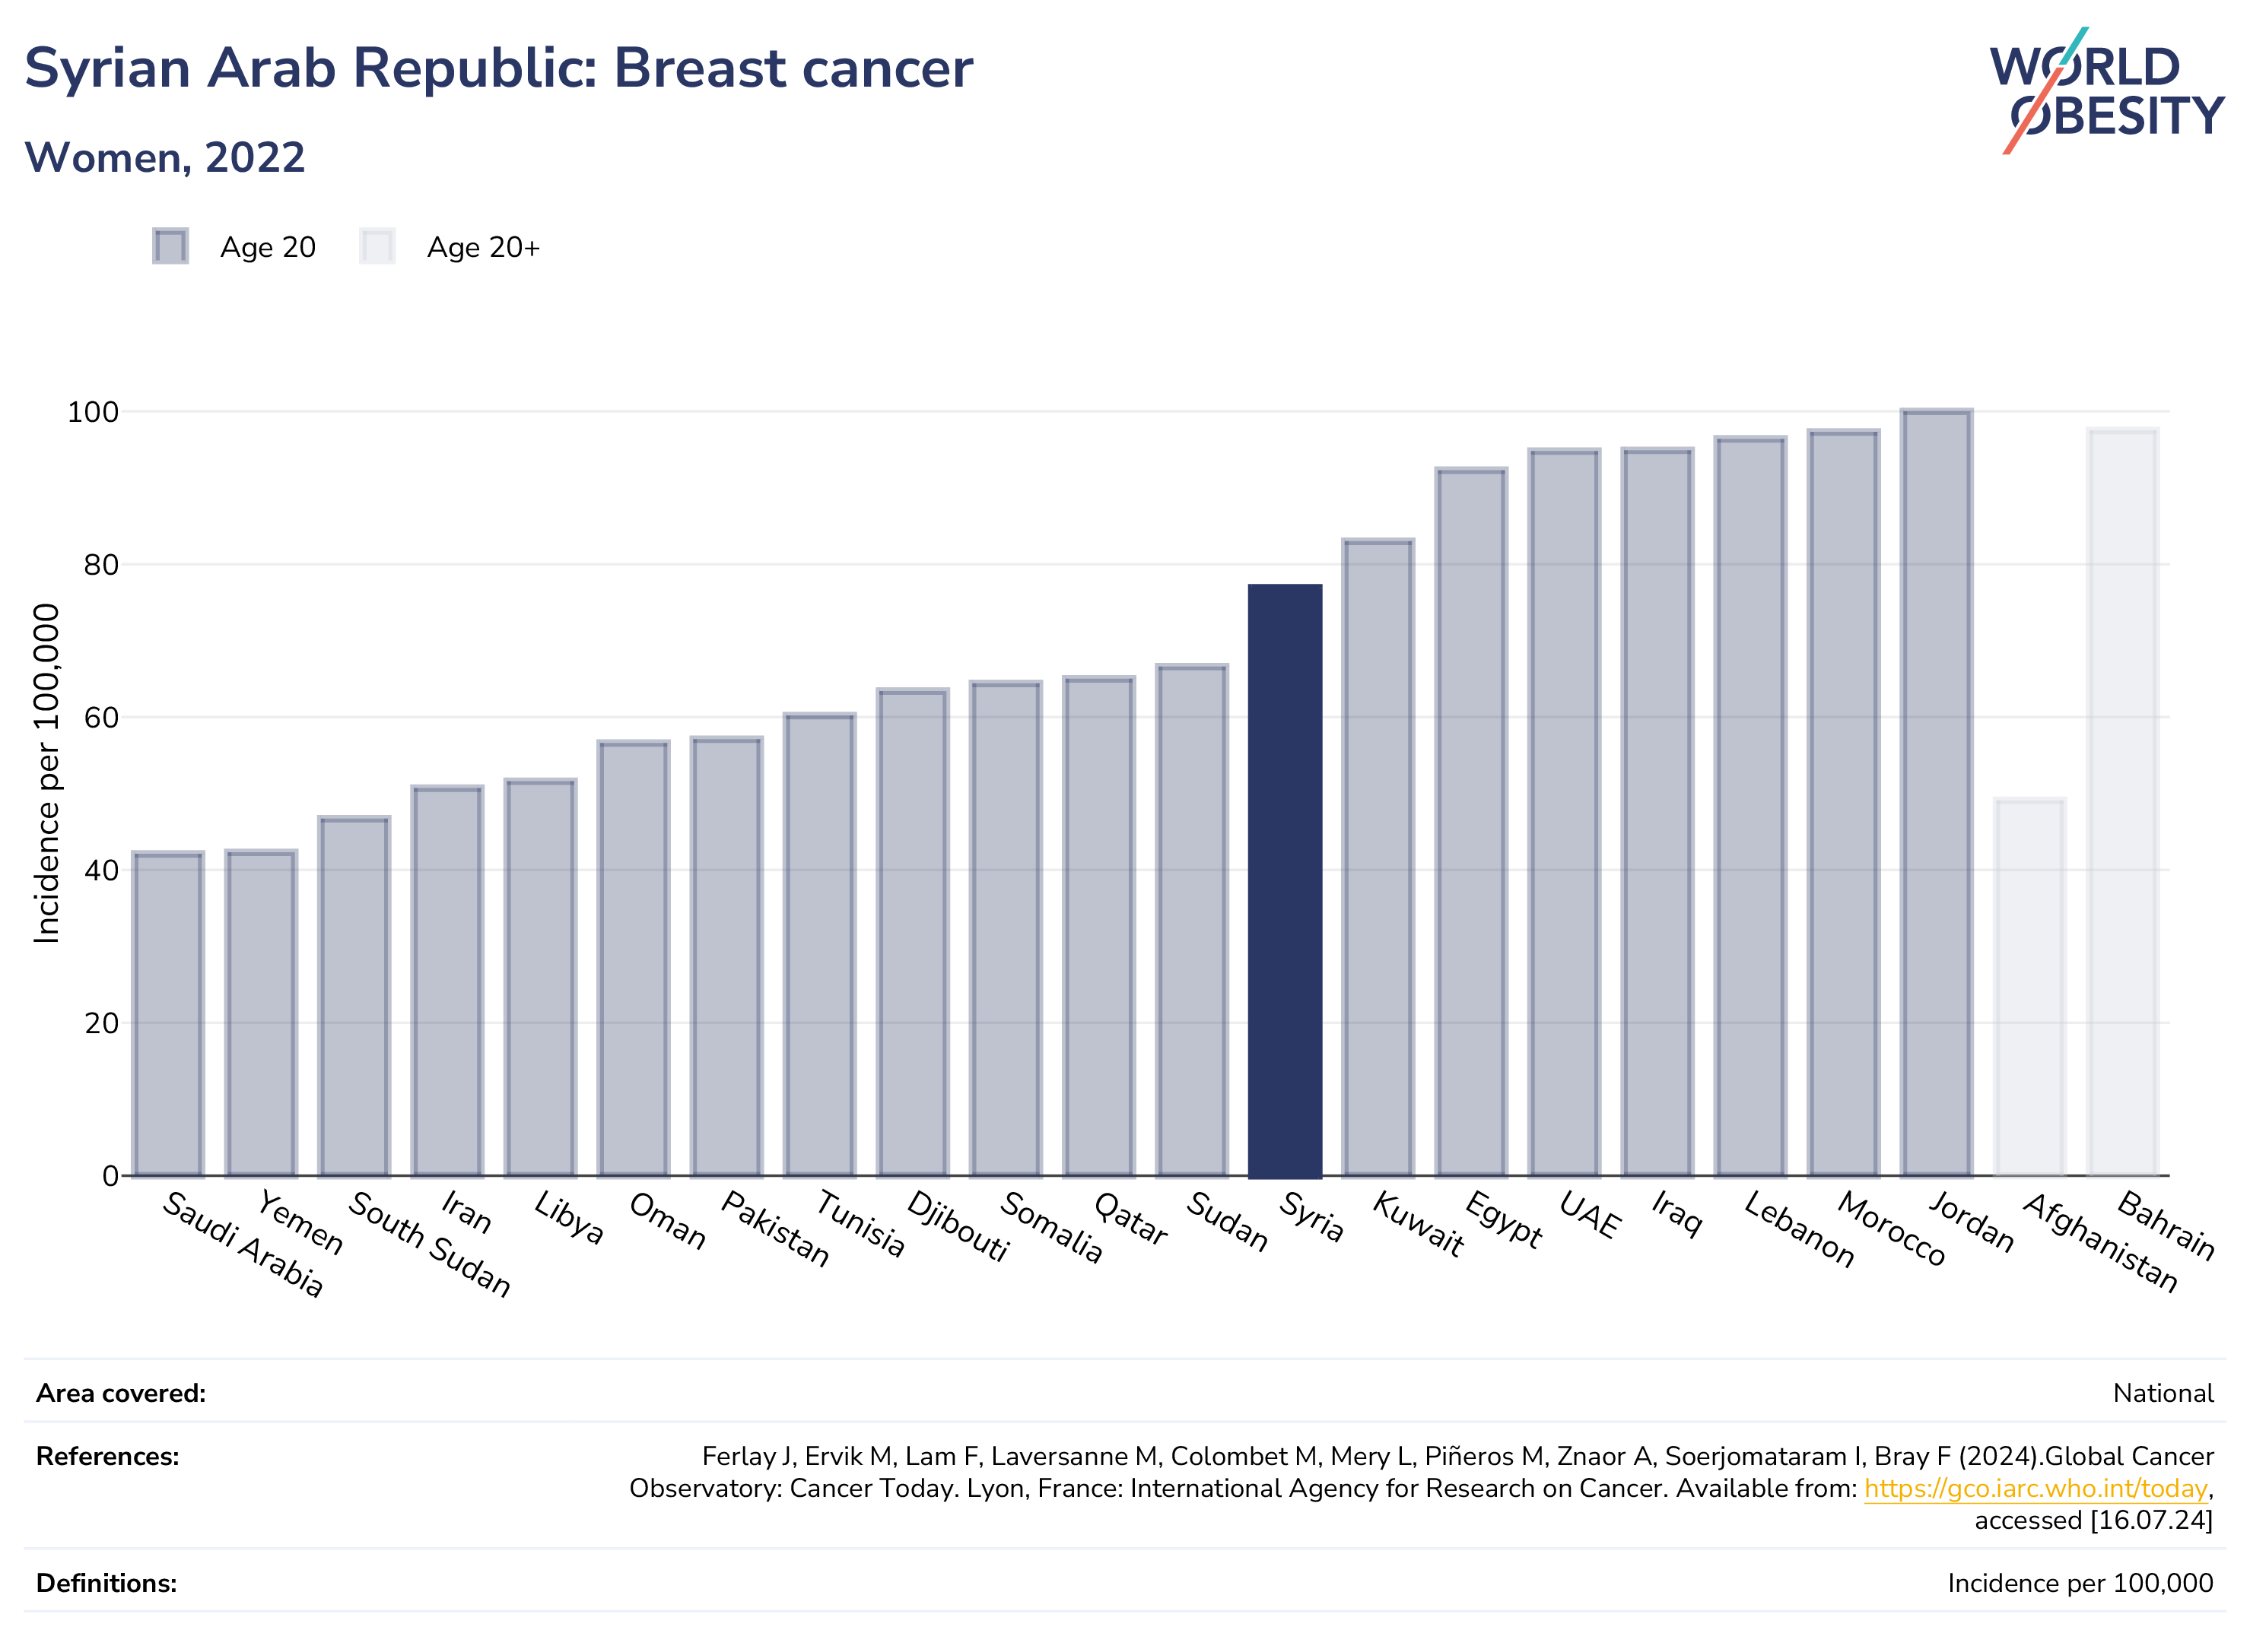Select the Bahrain light bar
Screen dimensions: 2250x1652
click(2123, 802)
